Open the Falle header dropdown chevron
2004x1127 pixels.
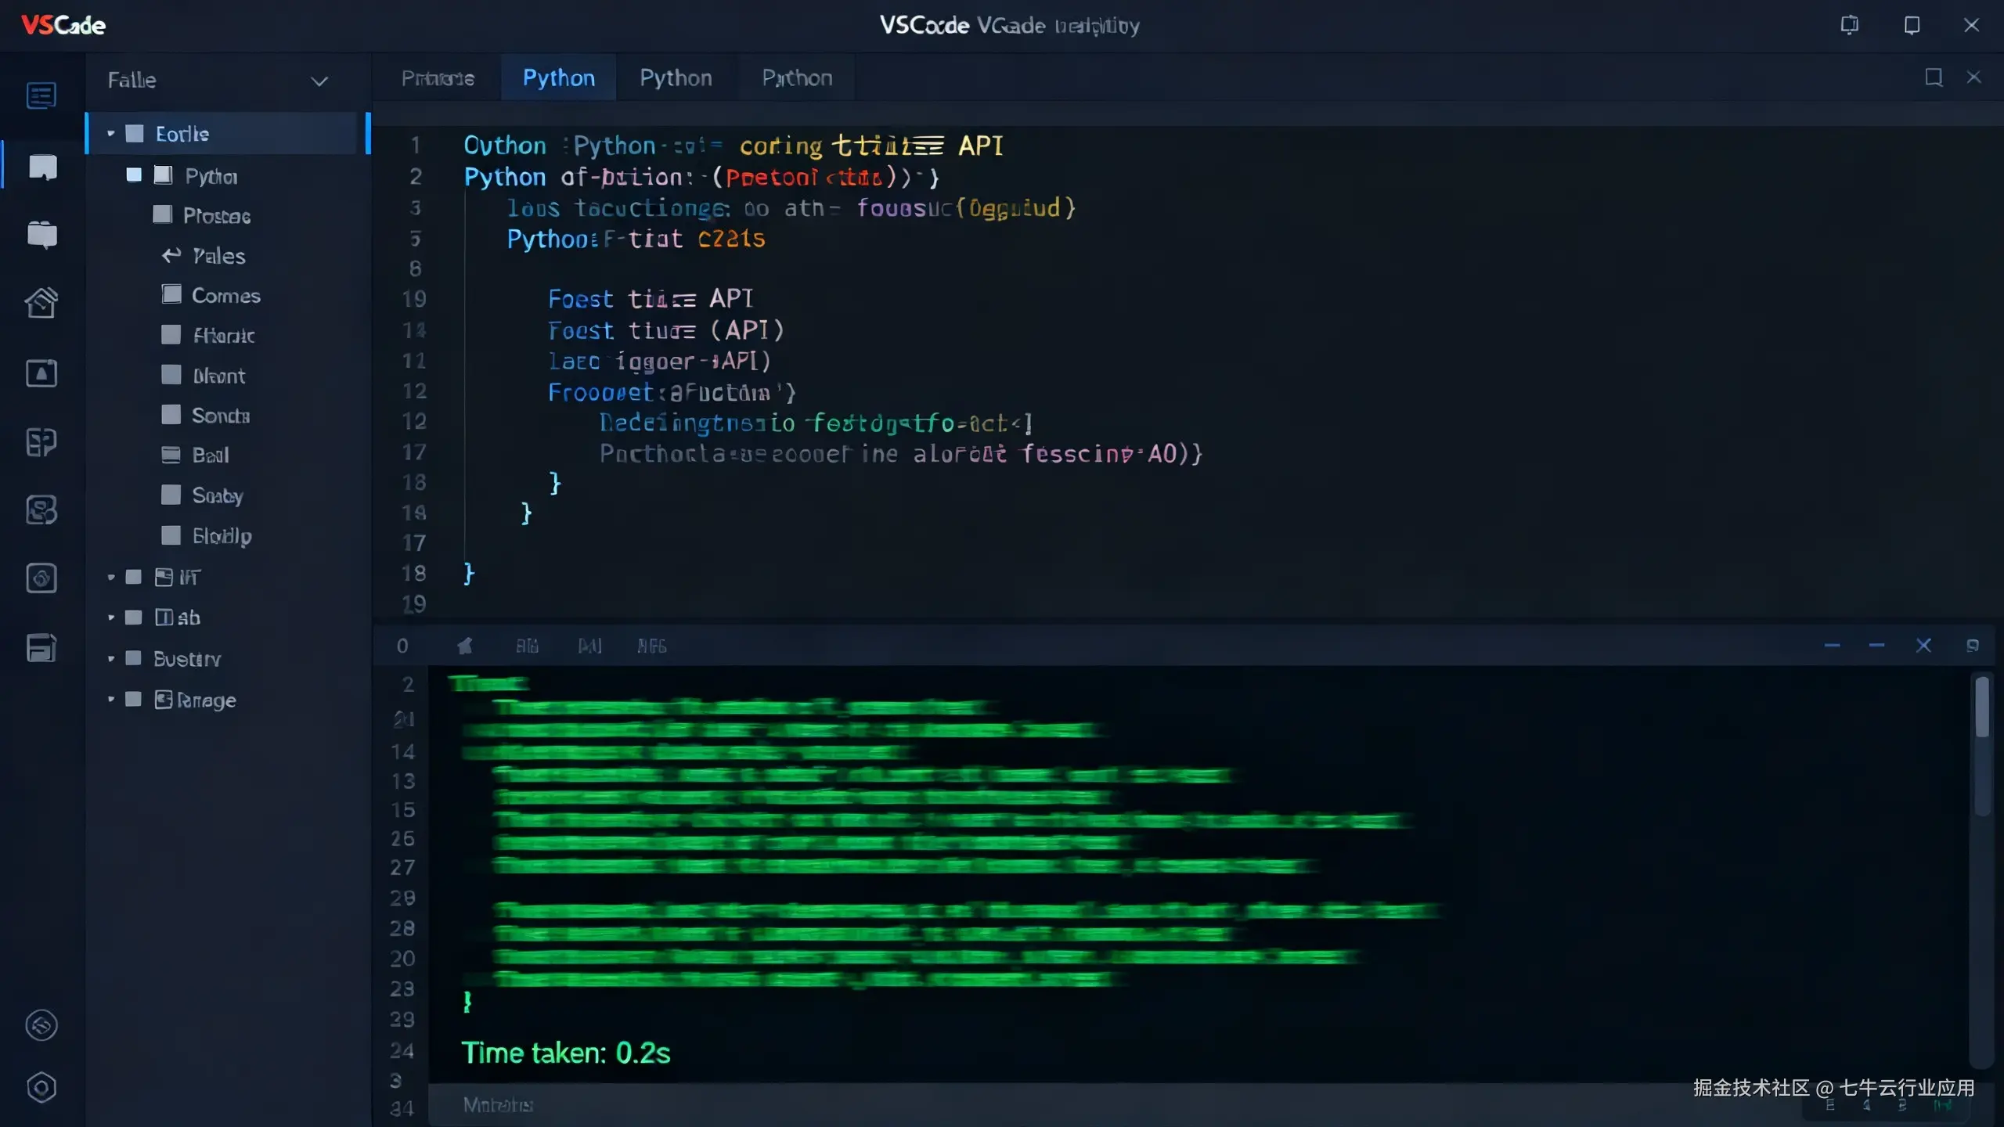pyautogui.click(x=319, y=81)
